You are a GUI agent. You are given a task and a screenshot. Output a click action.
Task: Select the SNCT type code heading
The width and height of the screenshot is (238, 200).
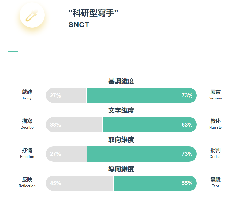point(79,25)
